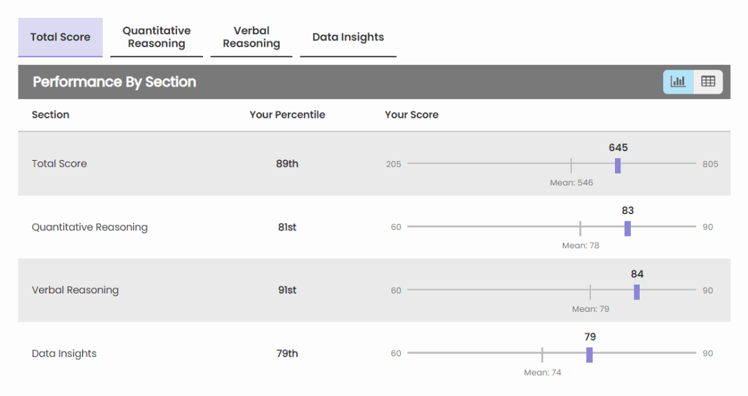Click the 91st percentile value
The image size is (748, 396).
[x=287, y=290]
